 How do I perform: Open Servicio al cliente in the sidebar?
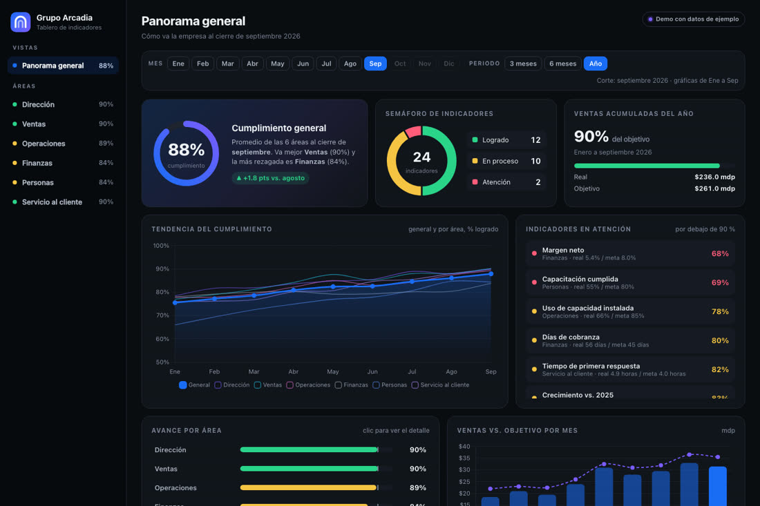click(63, 202)
